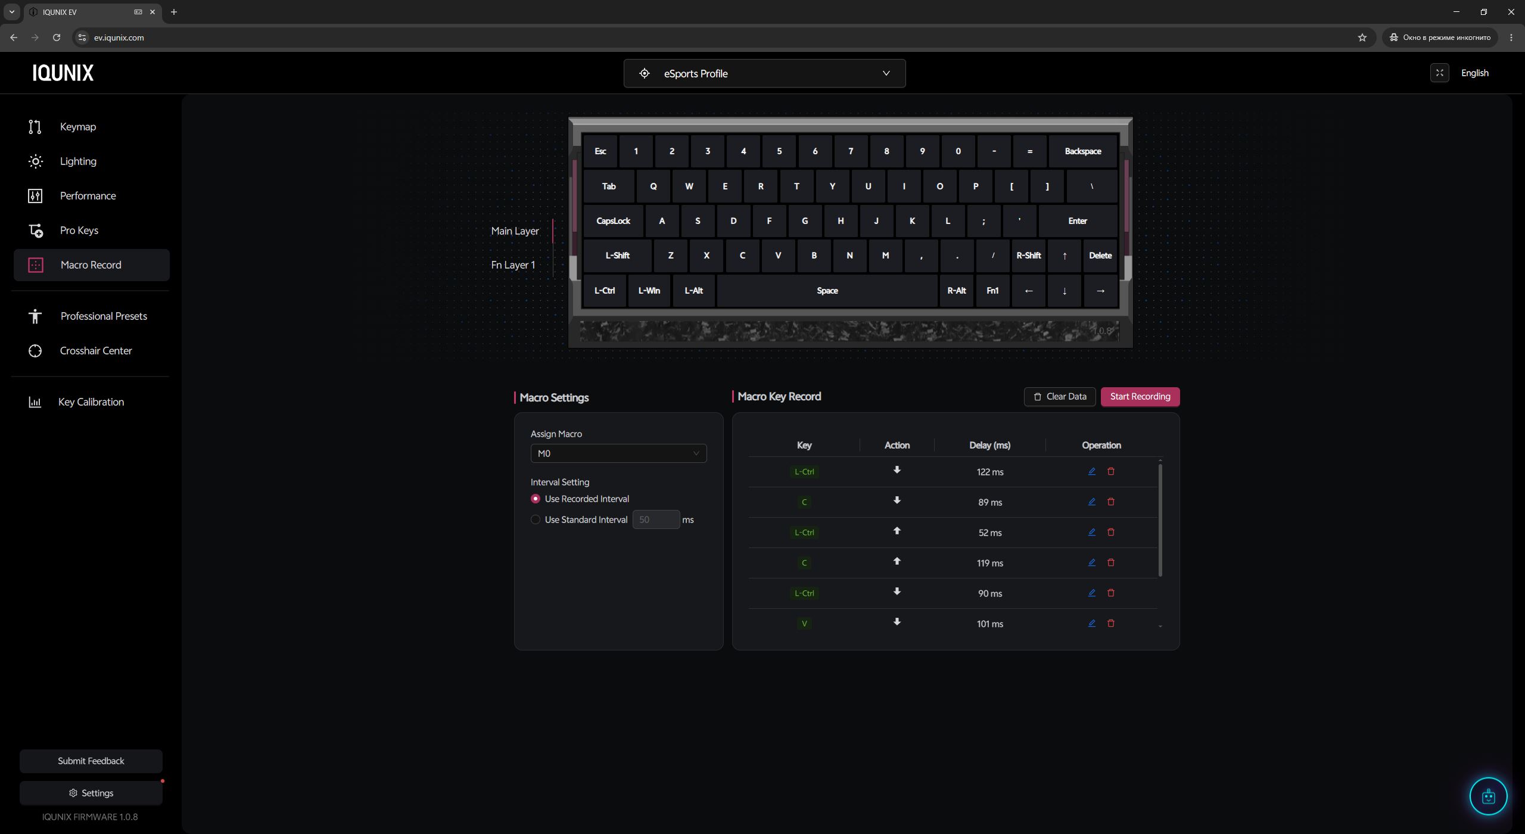The image size is (1525, 834).
Task: Open the Keymap section
Action: (x=92, y=127)
